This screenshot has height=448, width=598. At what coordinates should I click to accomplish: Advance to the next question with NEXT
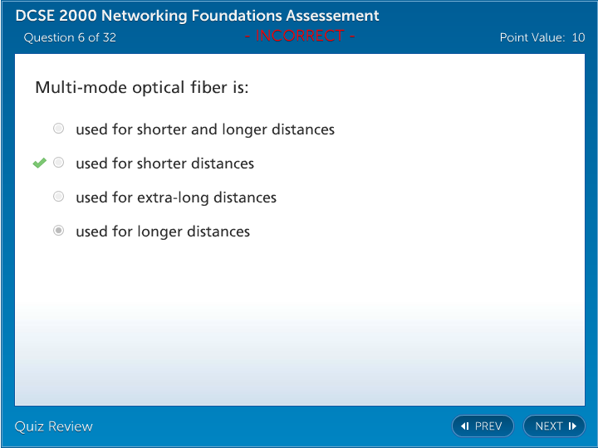click(x=554, y=426)
